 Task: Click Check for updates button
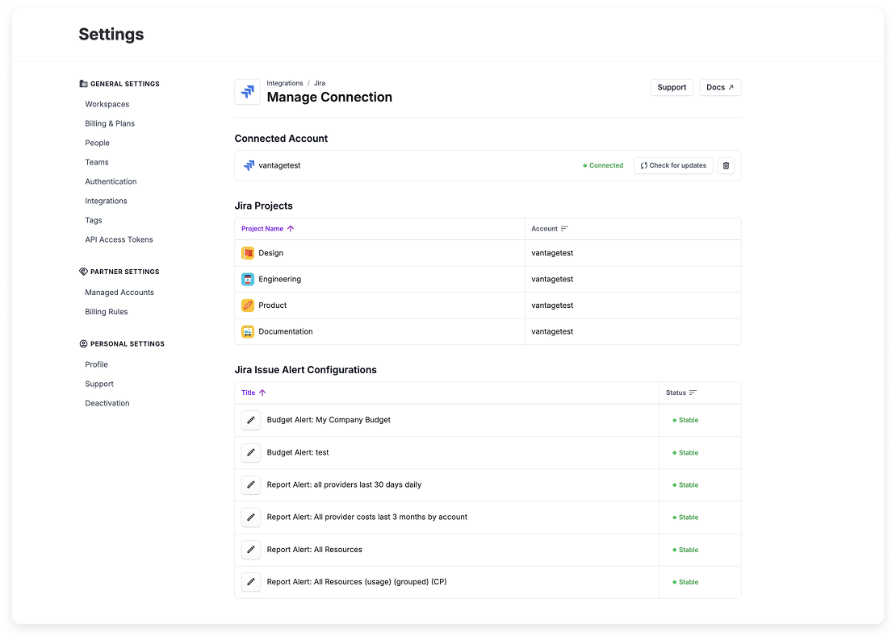click(x=673, y=165)
